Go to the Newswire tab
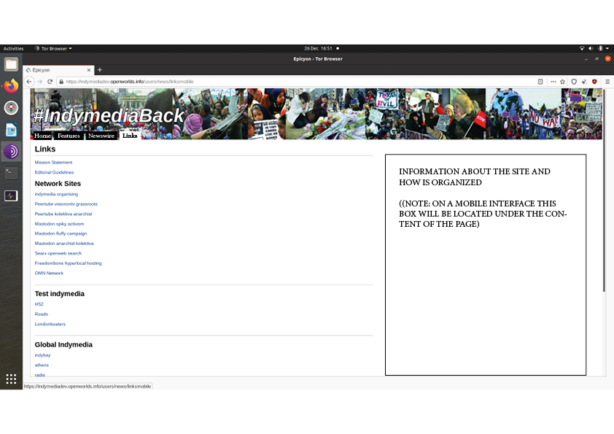The width and height of the screenshot is (614, 434). pyautogui.click(x=101, y=136)
